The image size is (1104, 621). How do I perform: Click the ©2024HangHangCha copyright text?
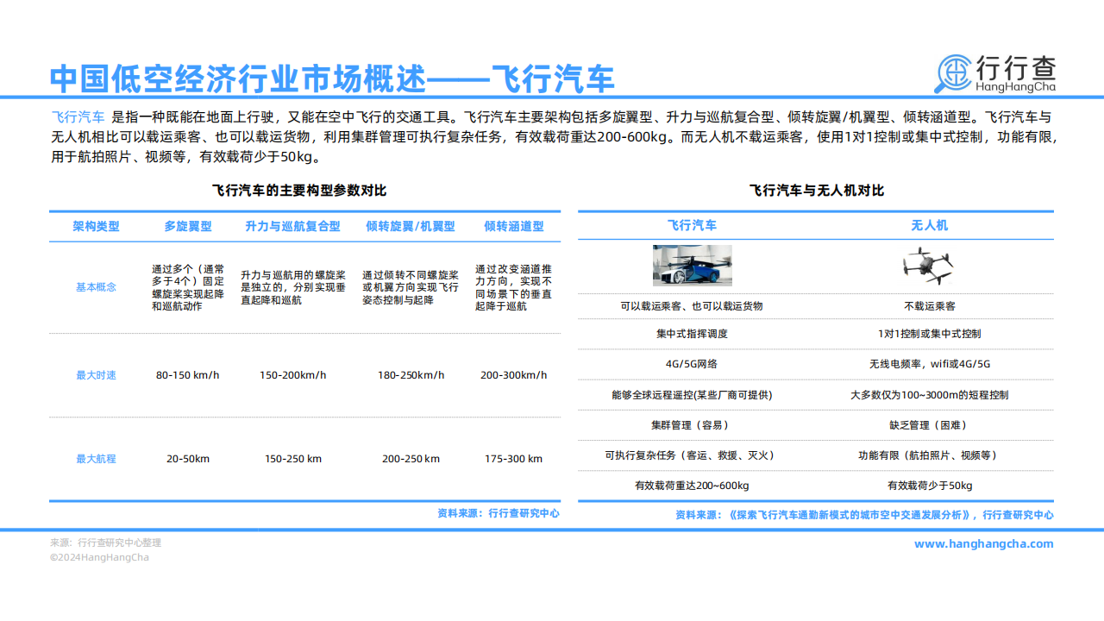99,557
